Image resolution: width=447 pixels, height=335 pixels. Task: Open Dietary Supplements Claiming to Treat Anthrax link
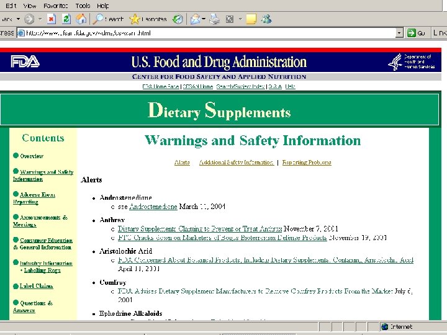(200, 229)
